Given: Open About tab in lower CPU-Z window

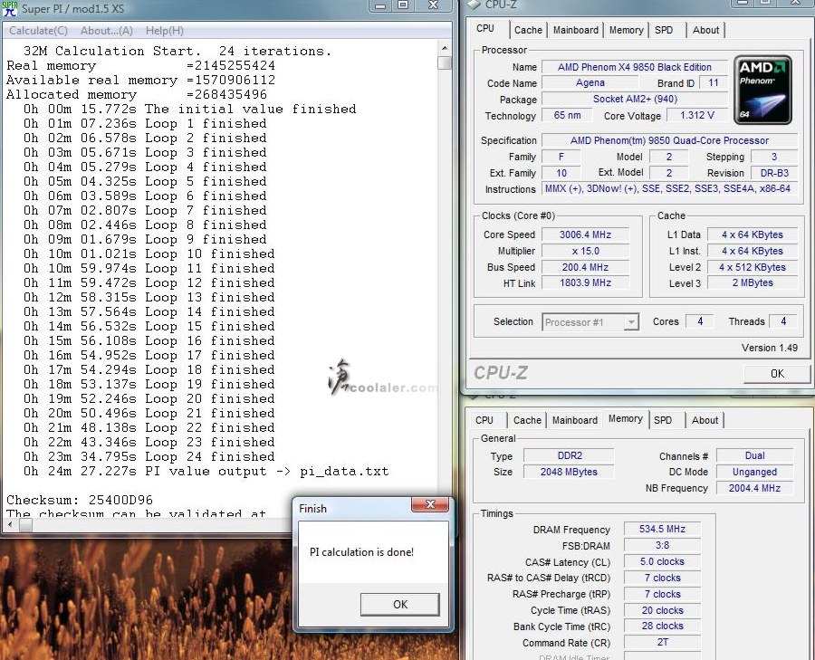Looking at the screenshot, I should [705, 420].
